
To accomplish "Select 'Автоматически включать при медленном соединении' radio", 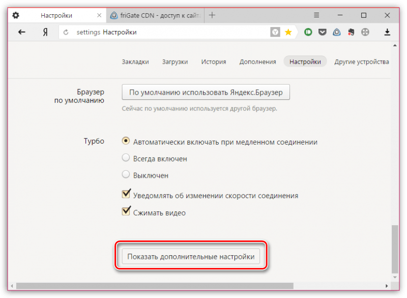I will (x=126, y=142).
